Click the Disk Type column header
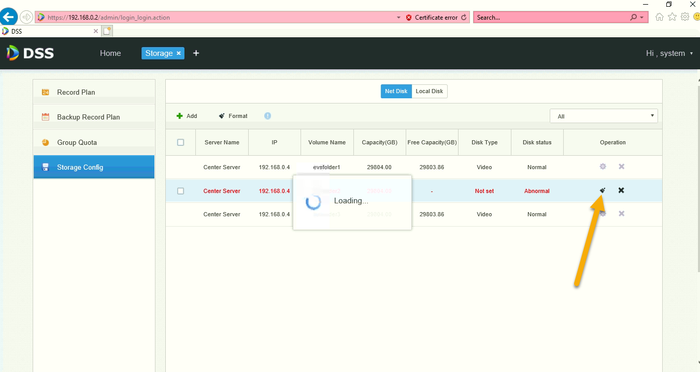Image resolution: width=700 pixels, height=372 pixels. pyautogui.click(x=484, y=142)
